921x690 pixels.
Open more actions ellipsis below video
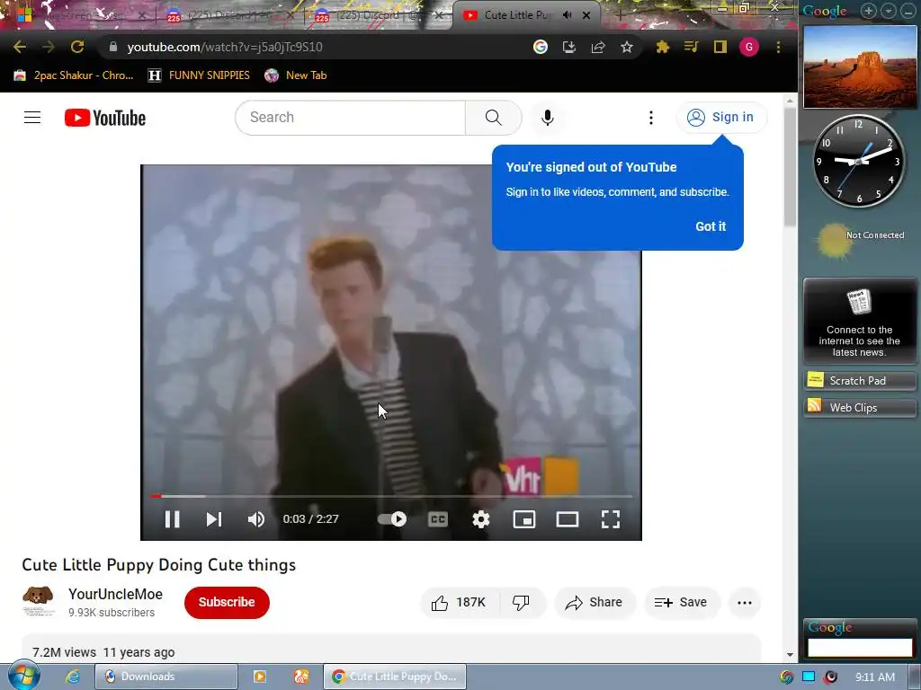pyautogui.click(x=744, y=603)
